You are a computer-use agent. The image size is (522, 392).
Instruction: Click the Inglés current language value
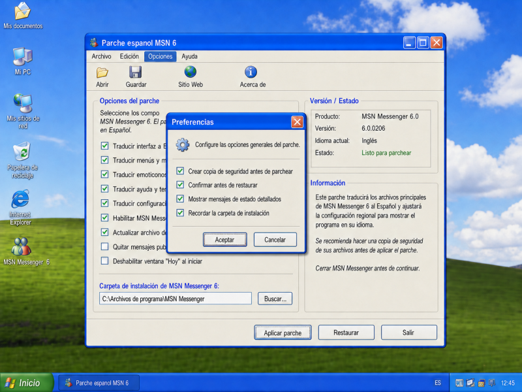[369, 140]
